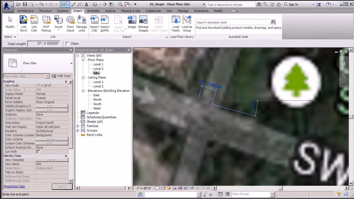Switch to the Structure ribbon tab
Viewport: 354px width, 199px height.
(x=46, y=11)
